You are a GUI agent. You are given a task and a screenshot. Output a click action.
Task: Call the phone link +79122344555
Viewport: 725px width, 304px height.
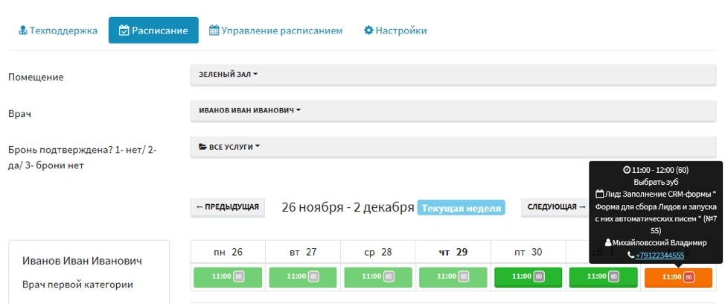point(659,255)
